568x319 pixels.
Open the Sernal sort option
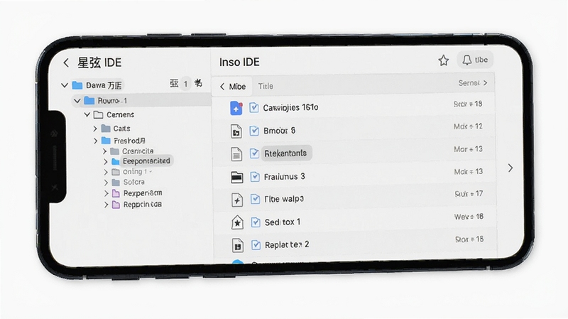(473, 83)
